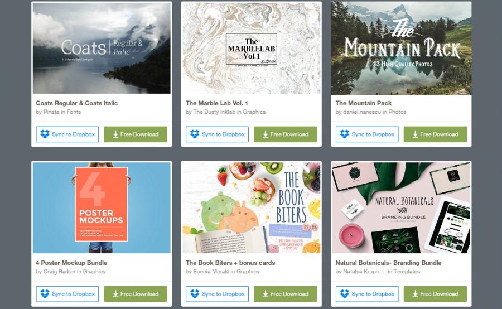Open Natural Botanicals- Branding Bundle title
The height and width of the screenshot is (309, 502).
(x=388, y=263)
